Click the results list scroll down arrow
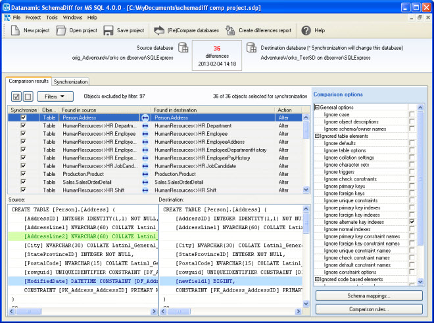 click(306, 190)
